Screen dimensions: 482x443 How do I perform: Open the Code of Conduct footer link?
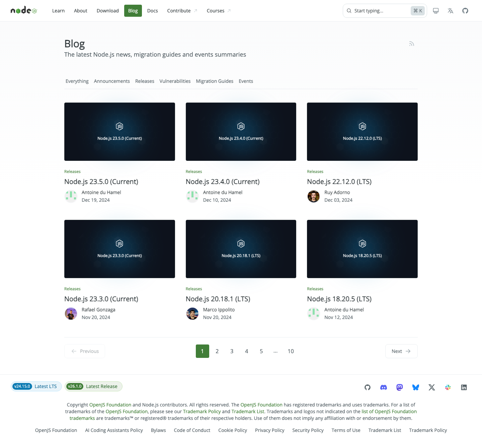coord(192,430)
